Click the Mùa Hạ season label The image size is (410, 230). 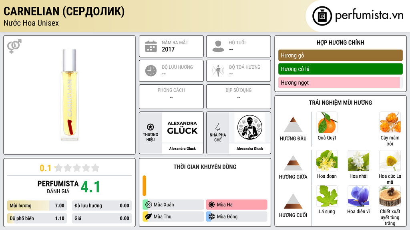click(x=225, y=205)
